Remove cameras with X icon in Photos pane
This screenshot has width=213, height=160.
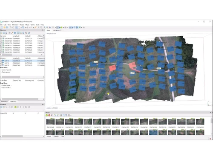[52, 115]
